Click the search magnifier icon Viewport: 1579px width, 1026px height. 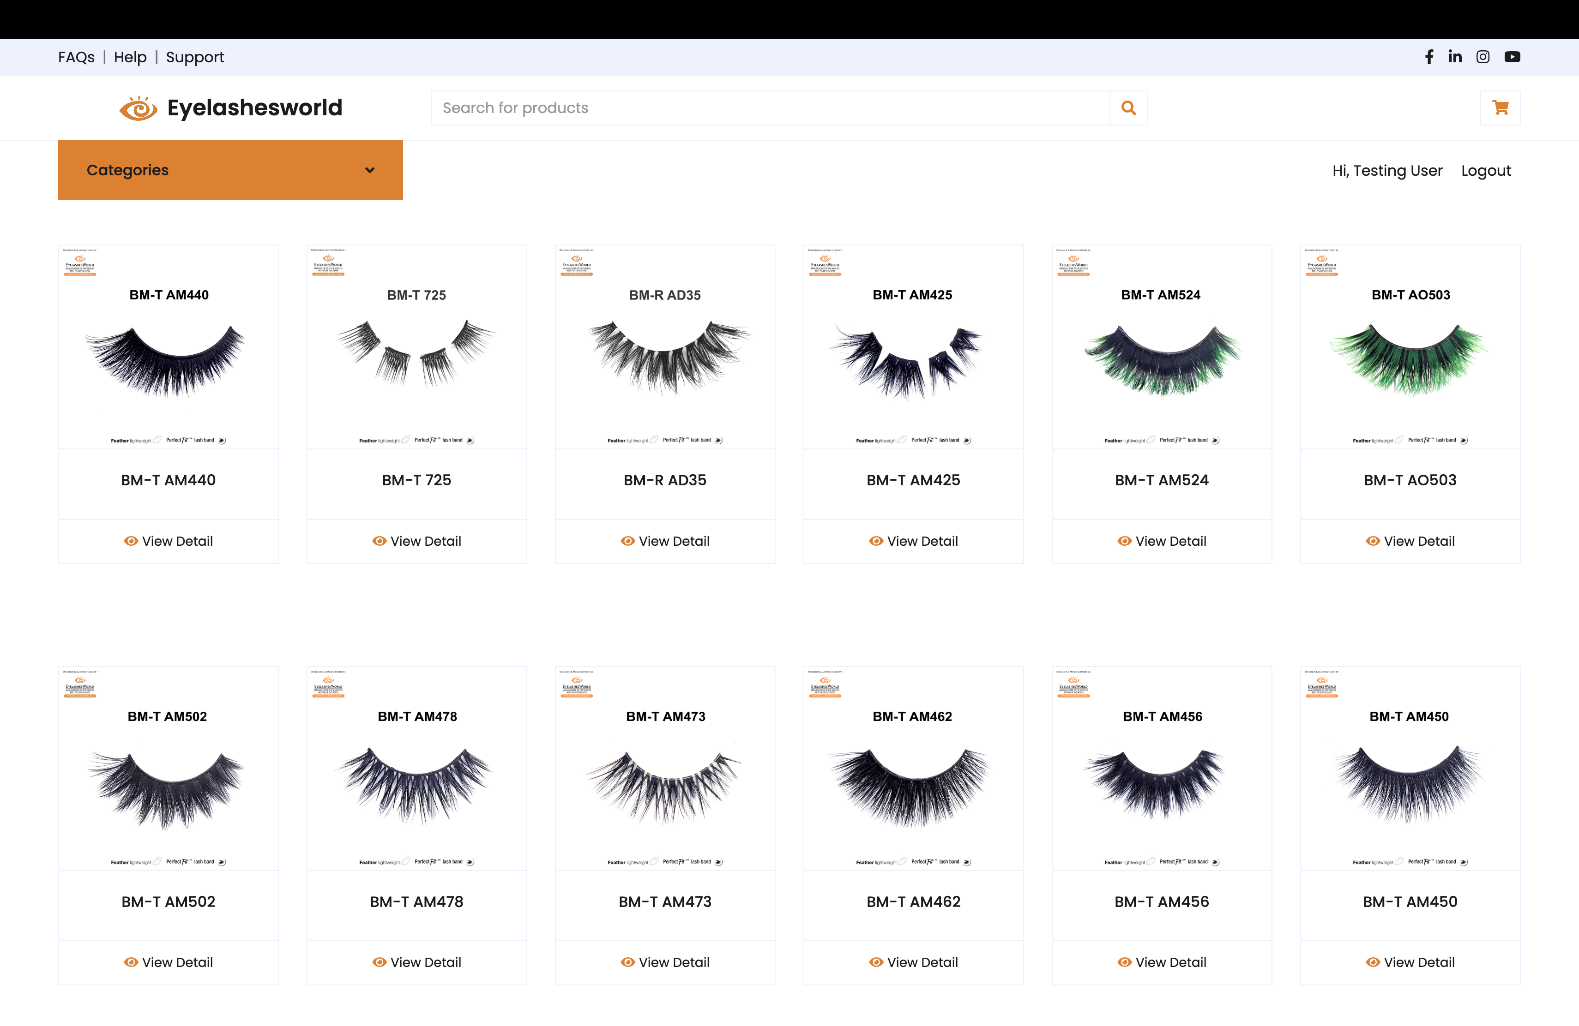(1128, 107)
